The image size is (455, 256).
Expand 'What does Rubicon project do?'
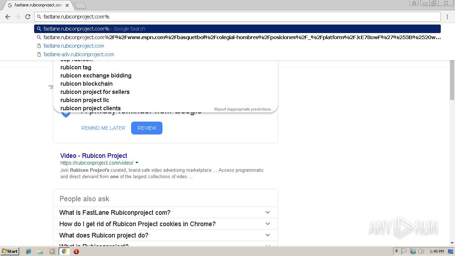[x=166, y=235]
